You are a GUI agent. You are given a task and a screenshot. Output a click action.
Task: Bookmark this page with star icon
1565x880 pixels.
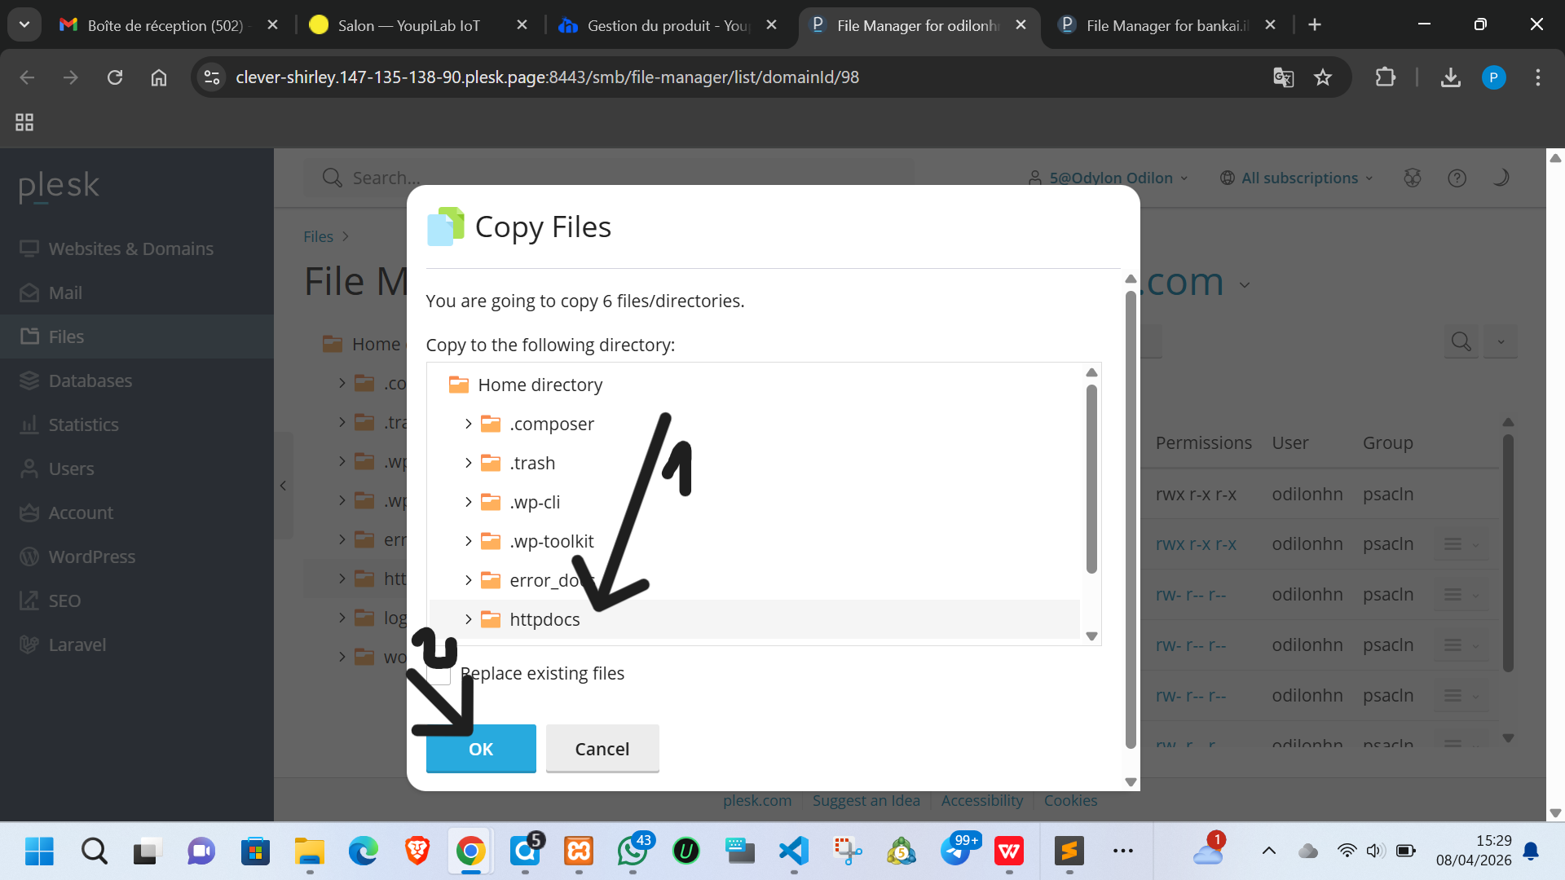coord(1322,77)
